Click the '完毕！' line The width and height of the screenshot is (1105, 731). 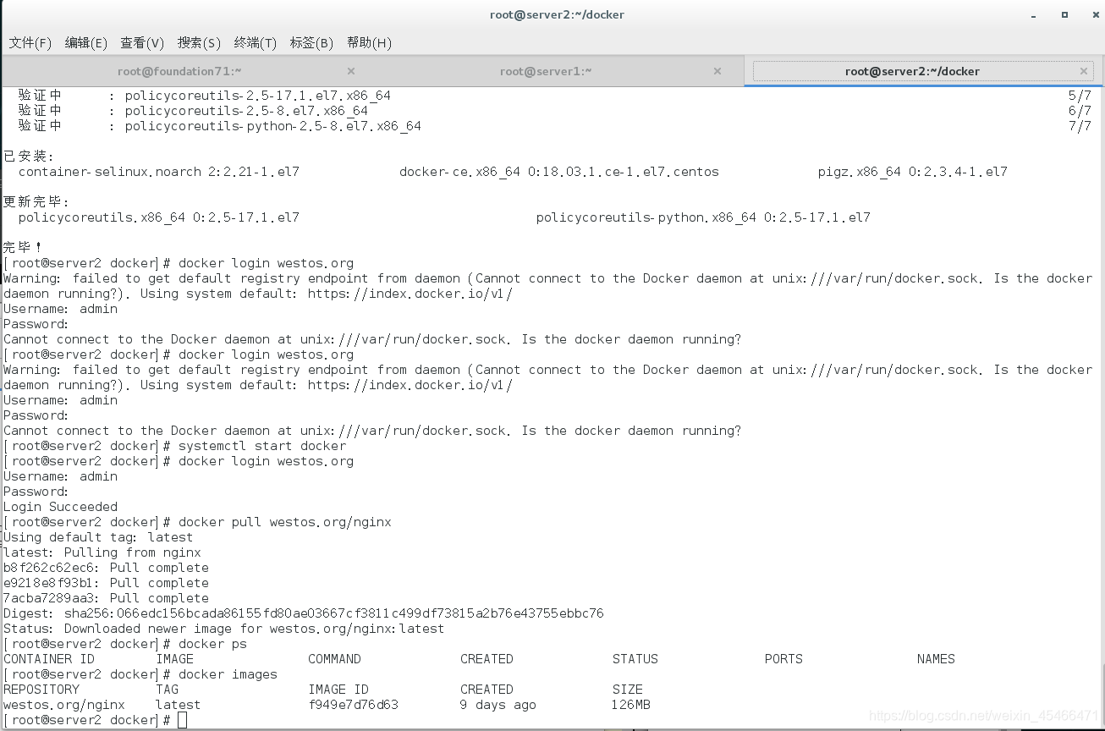point(23,248)
